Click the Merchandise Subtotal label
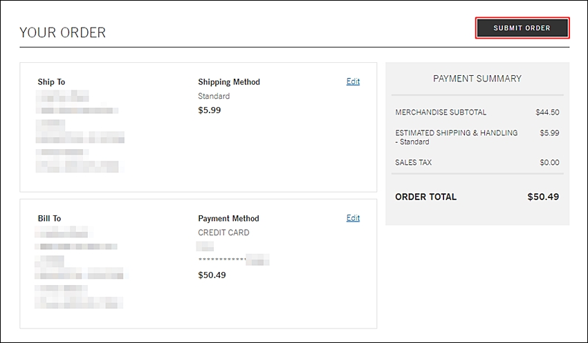This screenshot has height=343, width=588. click(441, 112)
